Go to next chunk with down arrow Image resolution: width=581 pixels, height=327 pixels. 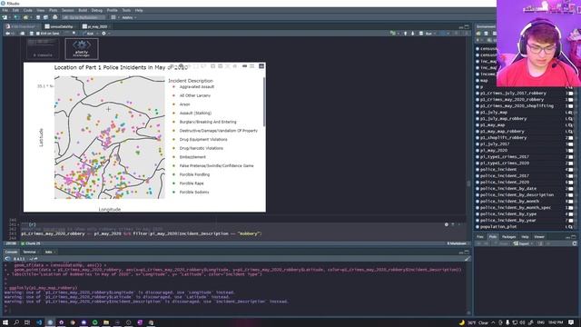(x=413, y=34)
